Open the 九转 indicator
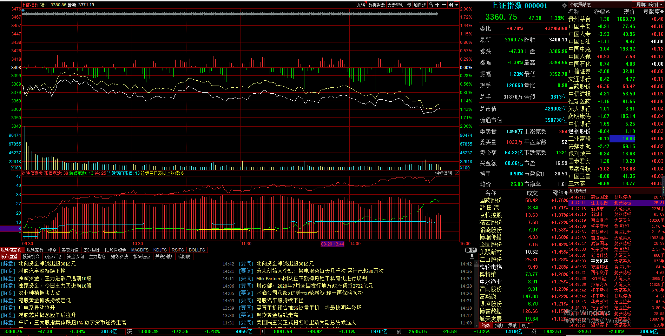 point(361,5)
